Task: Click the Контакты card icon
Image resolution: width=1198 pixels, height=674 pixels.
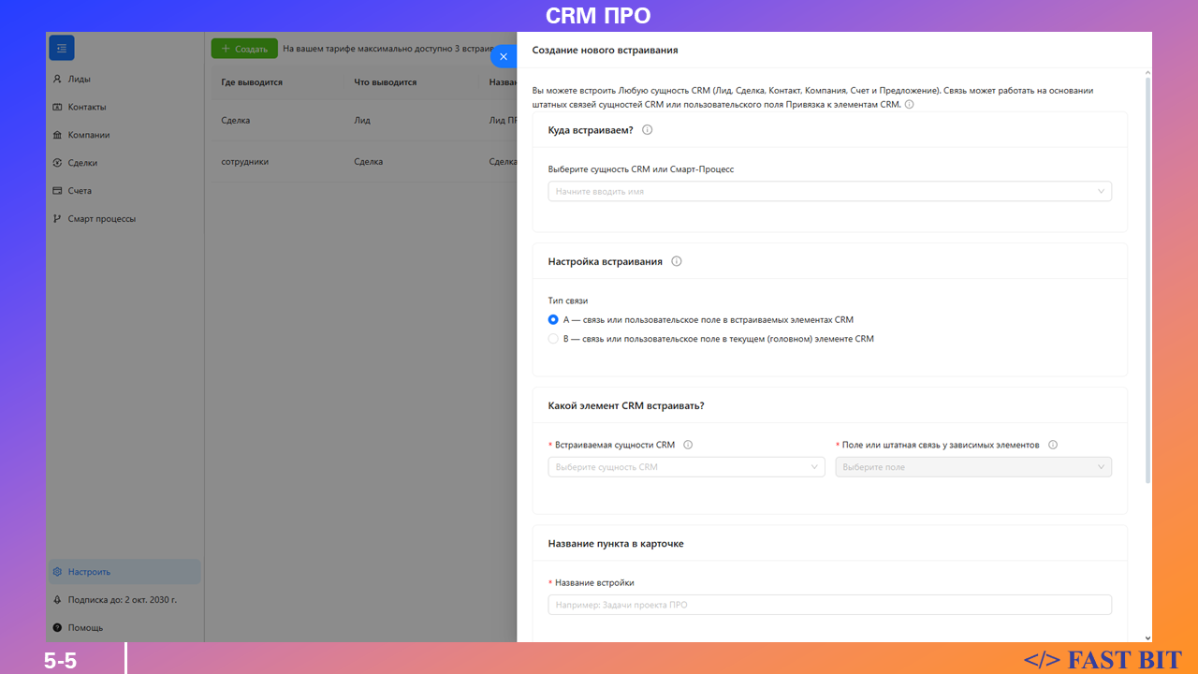Action: pyautogui.click(x=57, y=107)
